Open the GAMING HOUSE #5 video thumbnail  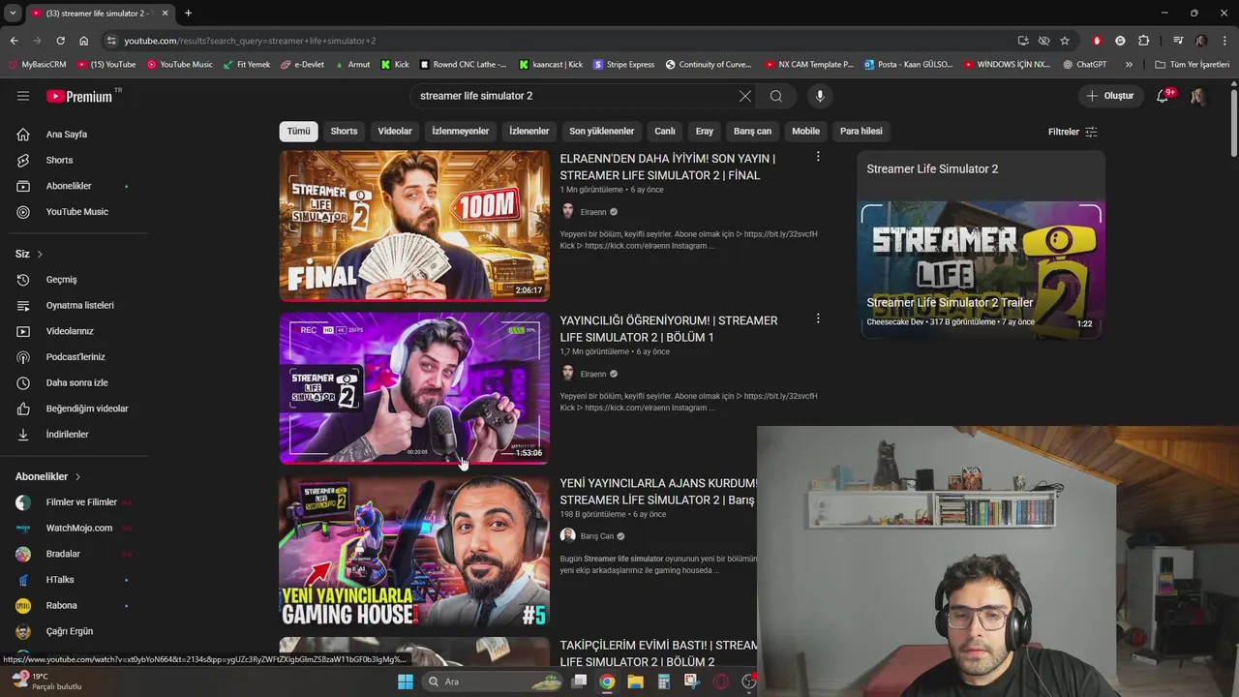(414, 551)
